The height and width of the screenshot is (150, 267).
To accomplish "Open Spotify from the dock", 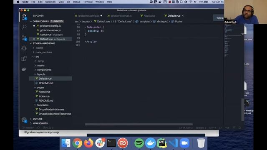I will tap(139, 143).
